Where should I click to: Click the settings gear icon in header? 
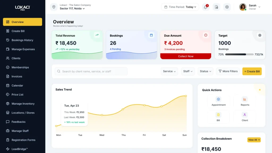(227, 7)
